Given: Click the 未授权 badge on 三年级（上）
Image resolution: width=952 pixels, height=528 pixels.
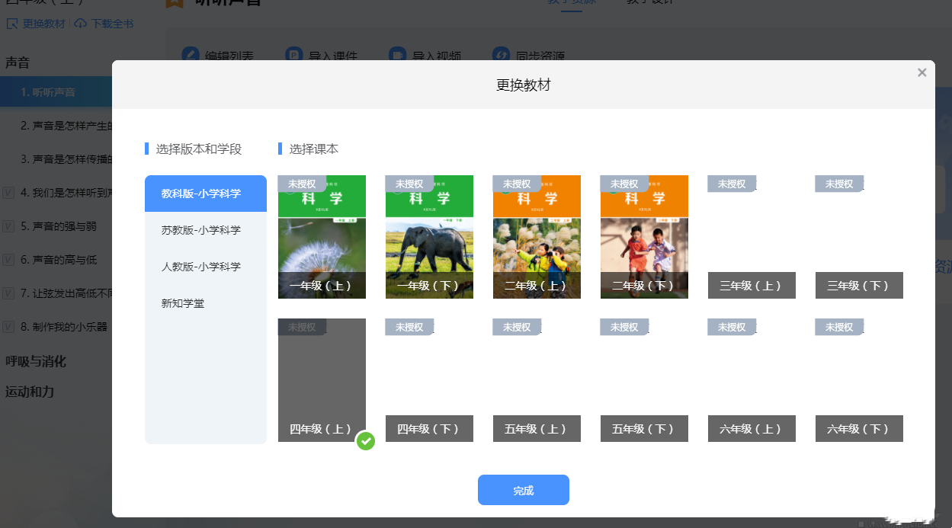Looking at the screenshot, I should (x=732, y=184).
